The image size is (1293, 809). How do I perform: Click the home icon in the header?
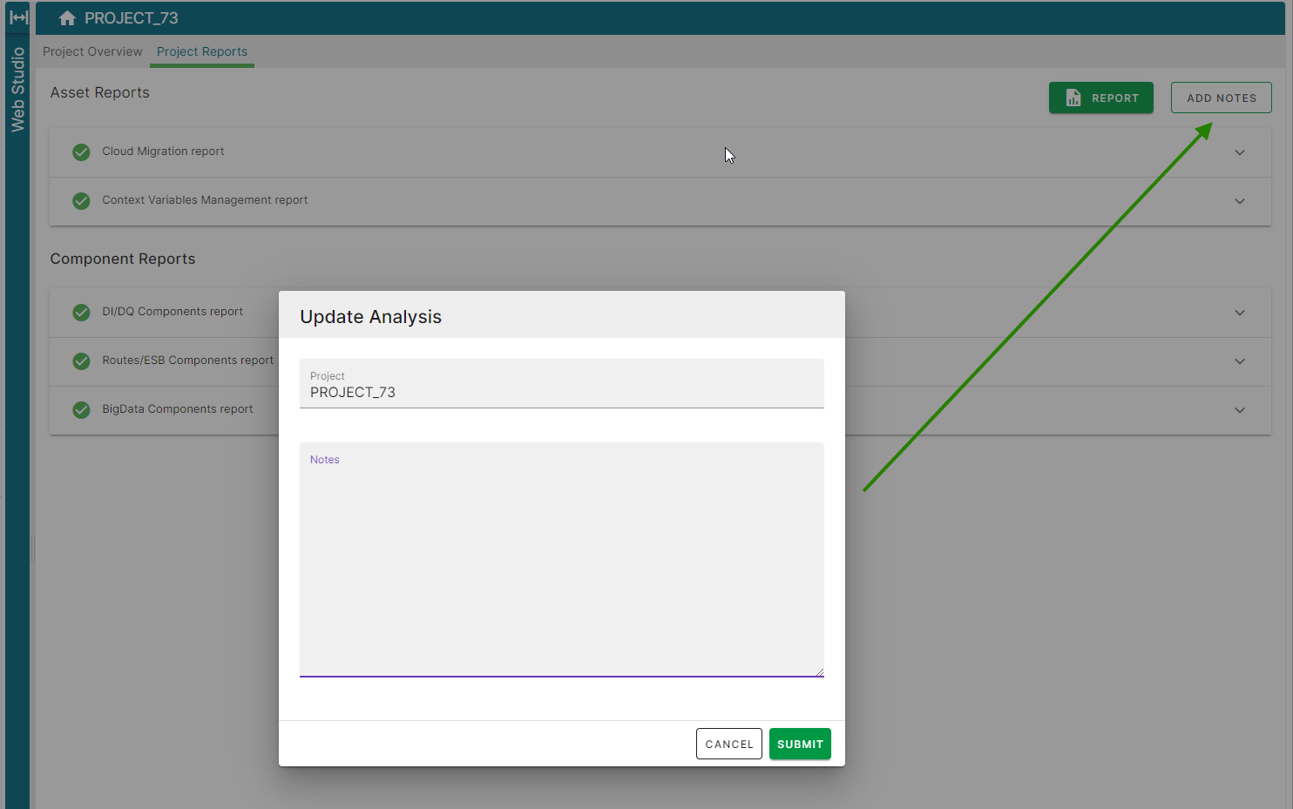point(65,17)
